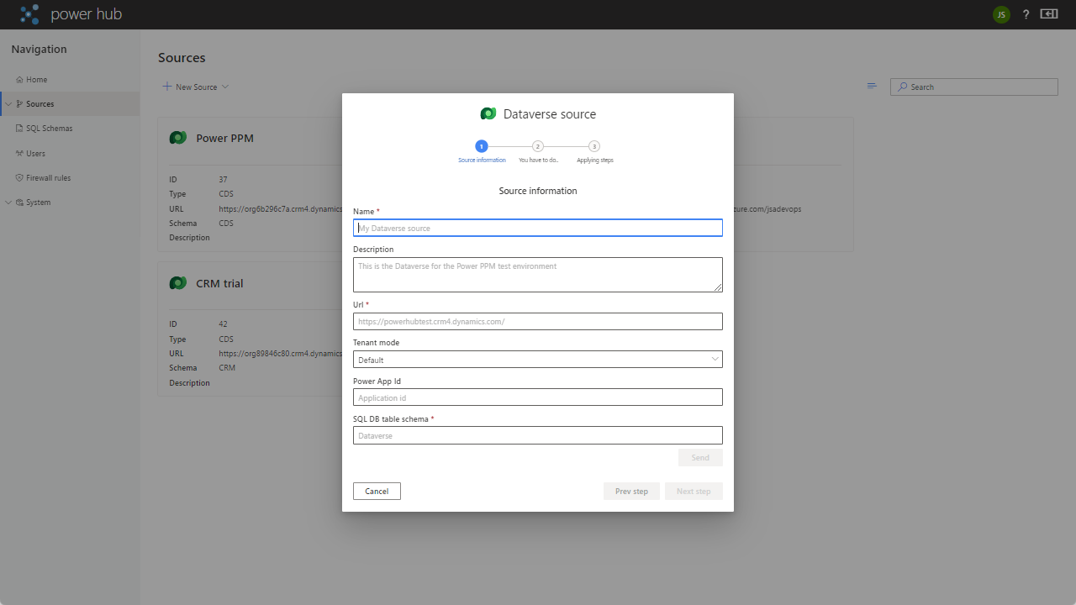
Task: Open the JS user avatar menu
Action: pyautogui.click(x=1000, y=14)
